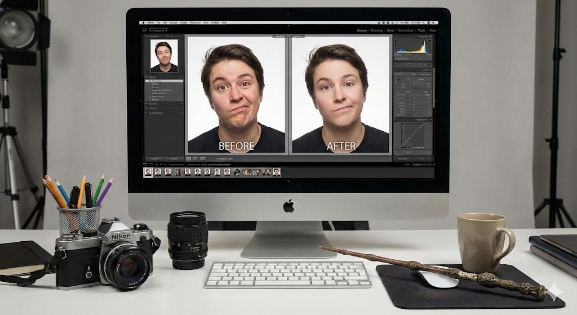Screen dimensions: 577x315
Task: Click the colorful Siri icon in menu bar
Action: click(x=428, y=23)
